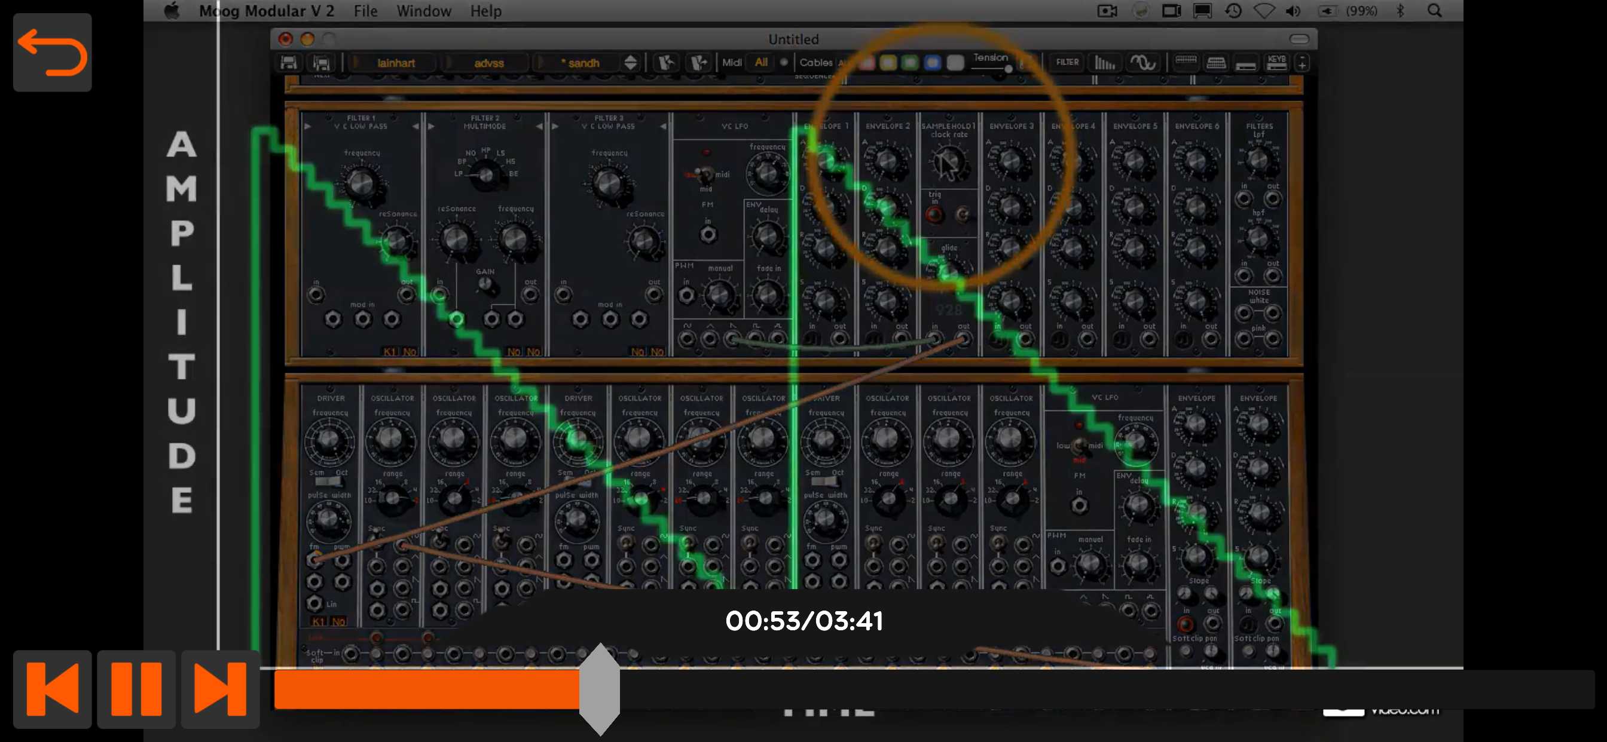Image resolution: width=1607 pixels, height=742 pixels.
Task: Click the save-as preset icon
Action: pyautogui.click(x=321, y=62)
